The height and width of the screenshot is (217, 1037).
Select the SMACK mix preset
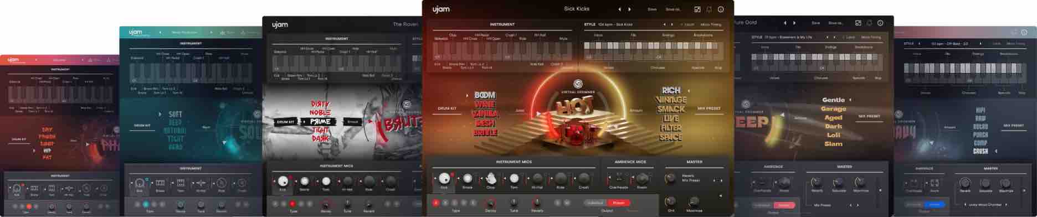point(671,109)
